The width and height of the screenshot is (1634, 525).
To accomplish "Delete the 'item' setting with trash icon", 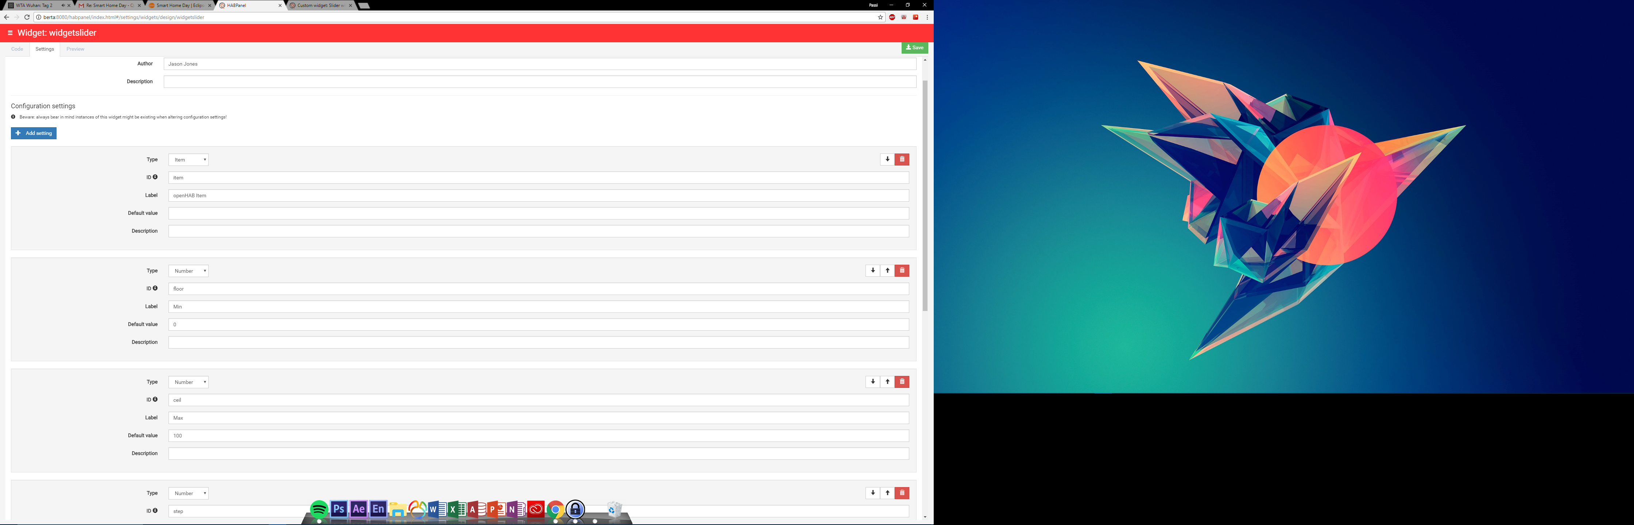I will click(901, 159).
